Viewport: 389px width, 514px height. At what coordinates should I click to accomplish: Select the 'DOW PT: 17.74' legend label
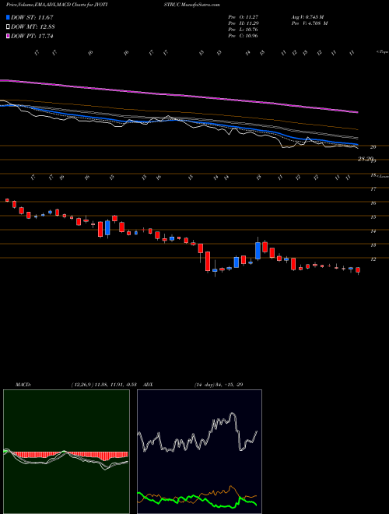[32, 36]
